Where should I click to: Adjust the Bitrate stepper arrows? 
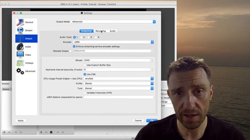[152, 60]
